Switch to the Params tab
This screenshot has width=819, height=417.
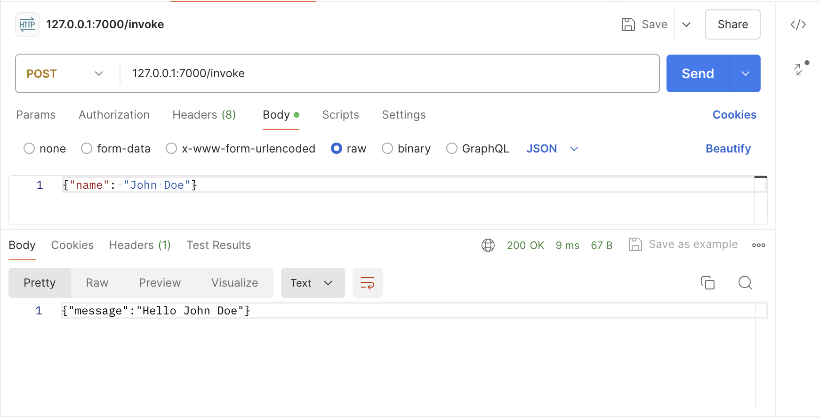(x=36, y=115)
